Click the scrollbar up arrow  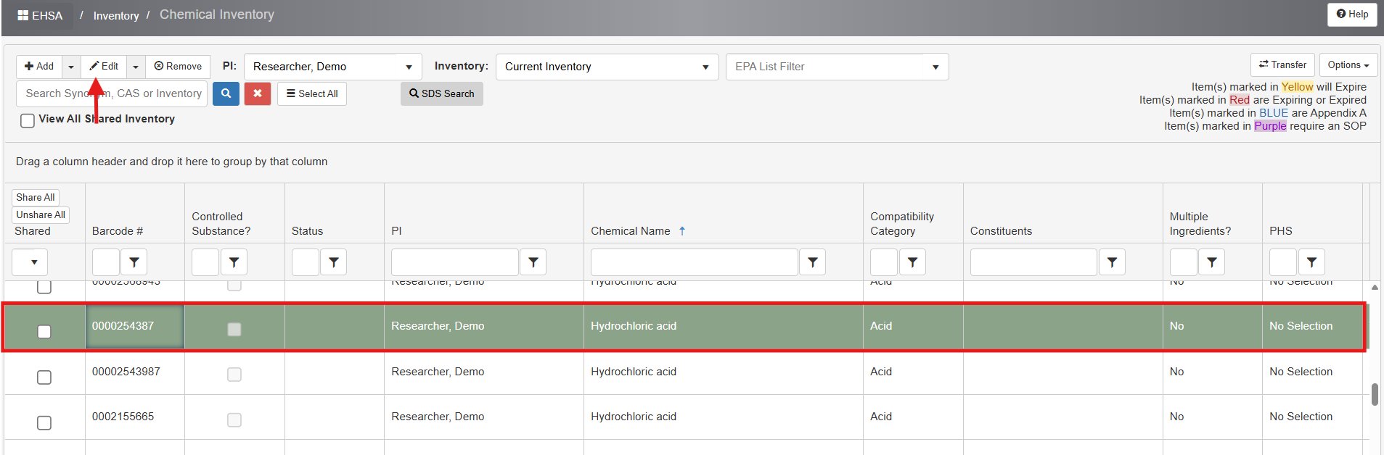(1375, 288)
